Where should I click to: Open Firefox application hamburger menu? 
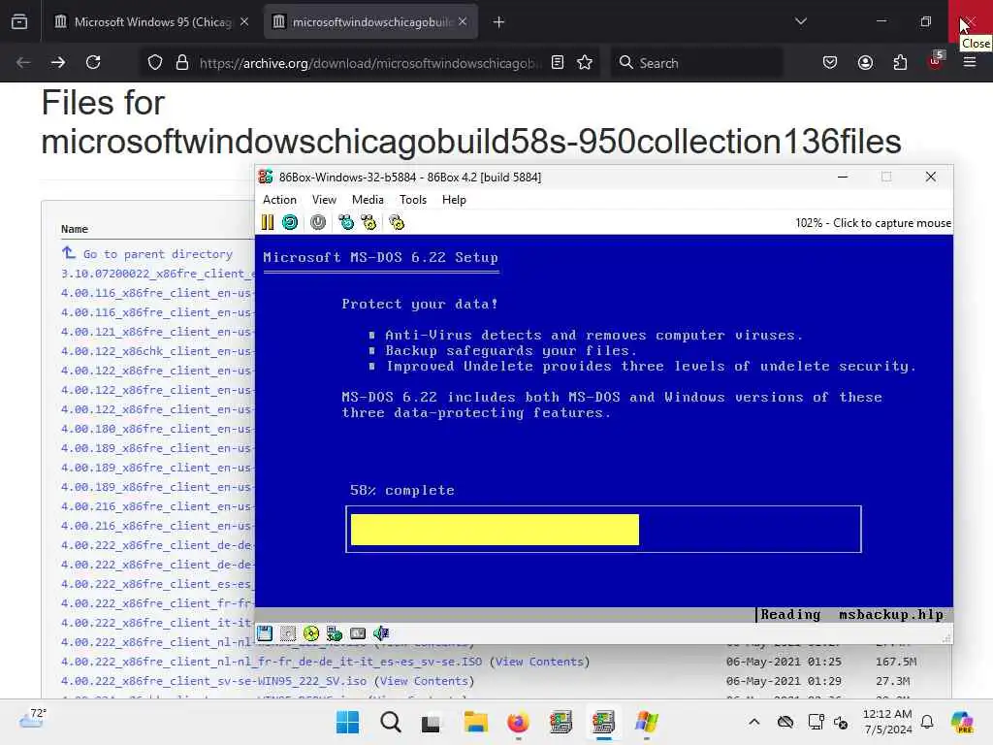(970, 62)
